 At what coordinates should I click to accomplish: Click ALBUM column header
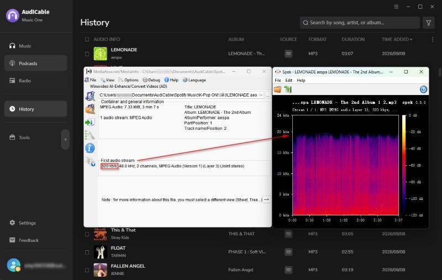click(x=236, y=39)
